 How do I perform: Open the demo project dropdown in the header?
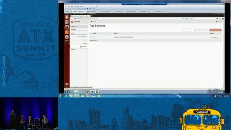[x=93, y=22]
